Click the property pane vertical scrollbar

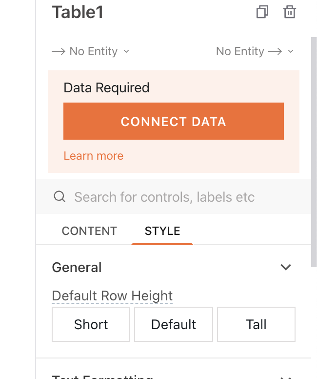point(314,147)
